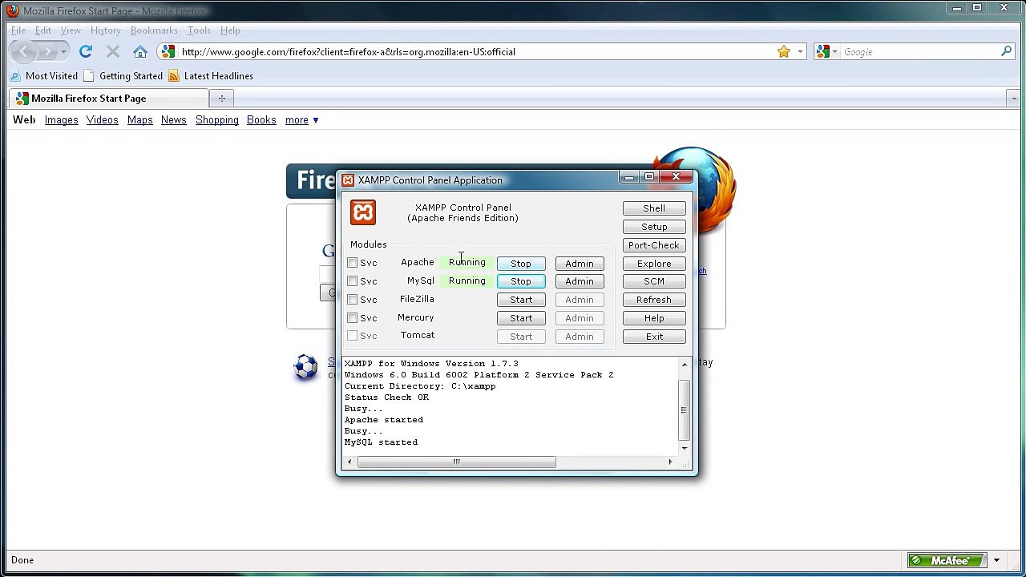The image size is (1026, 577).
Task: Open Google Books link
Action: click(261, 120)
